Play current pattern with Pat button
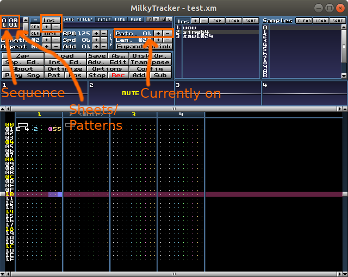The height and width of the screenshot is (277, 348). point(54,75)
